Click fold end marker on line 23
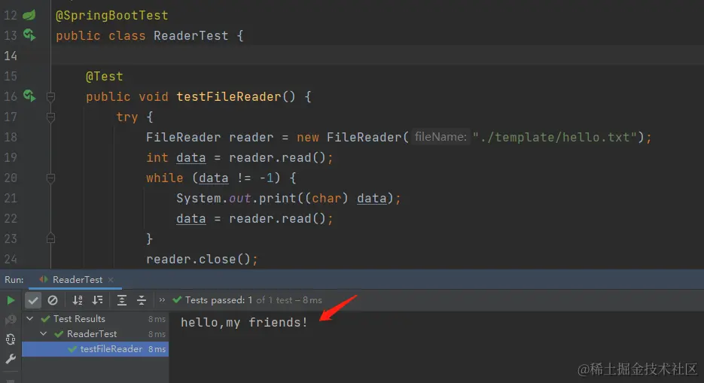Screen dimensions: 704x383 point(50,239)
